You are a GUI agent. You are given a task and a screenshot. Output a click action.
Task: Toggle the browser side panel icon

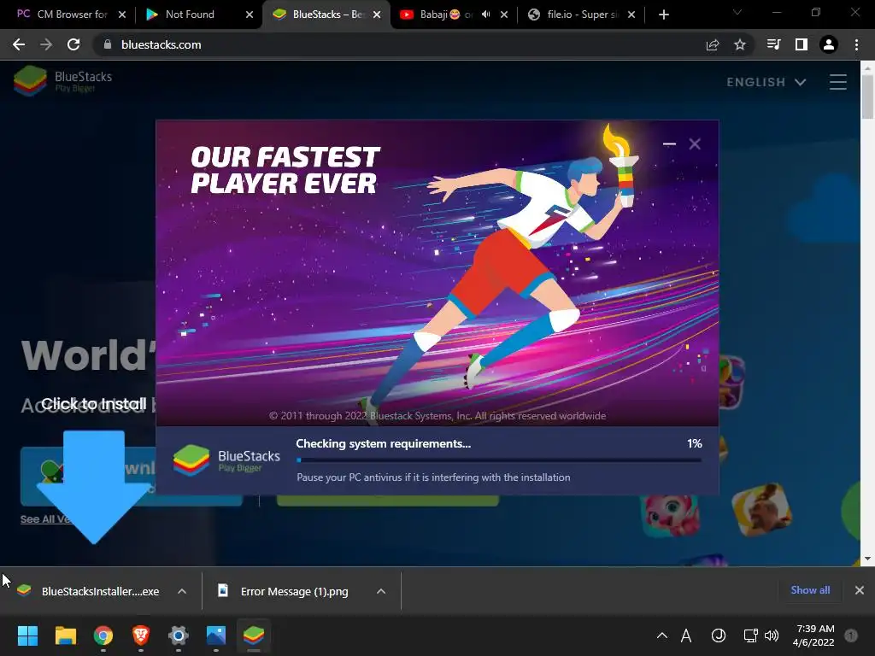802,44
